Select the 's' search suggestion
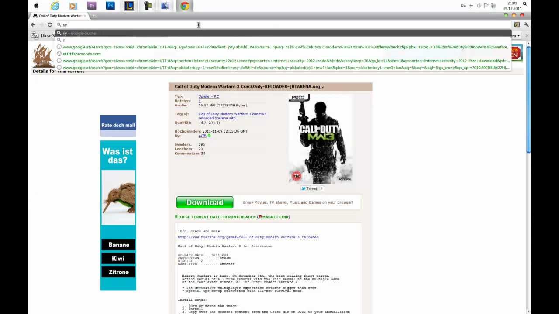 [x=283, y=40]
